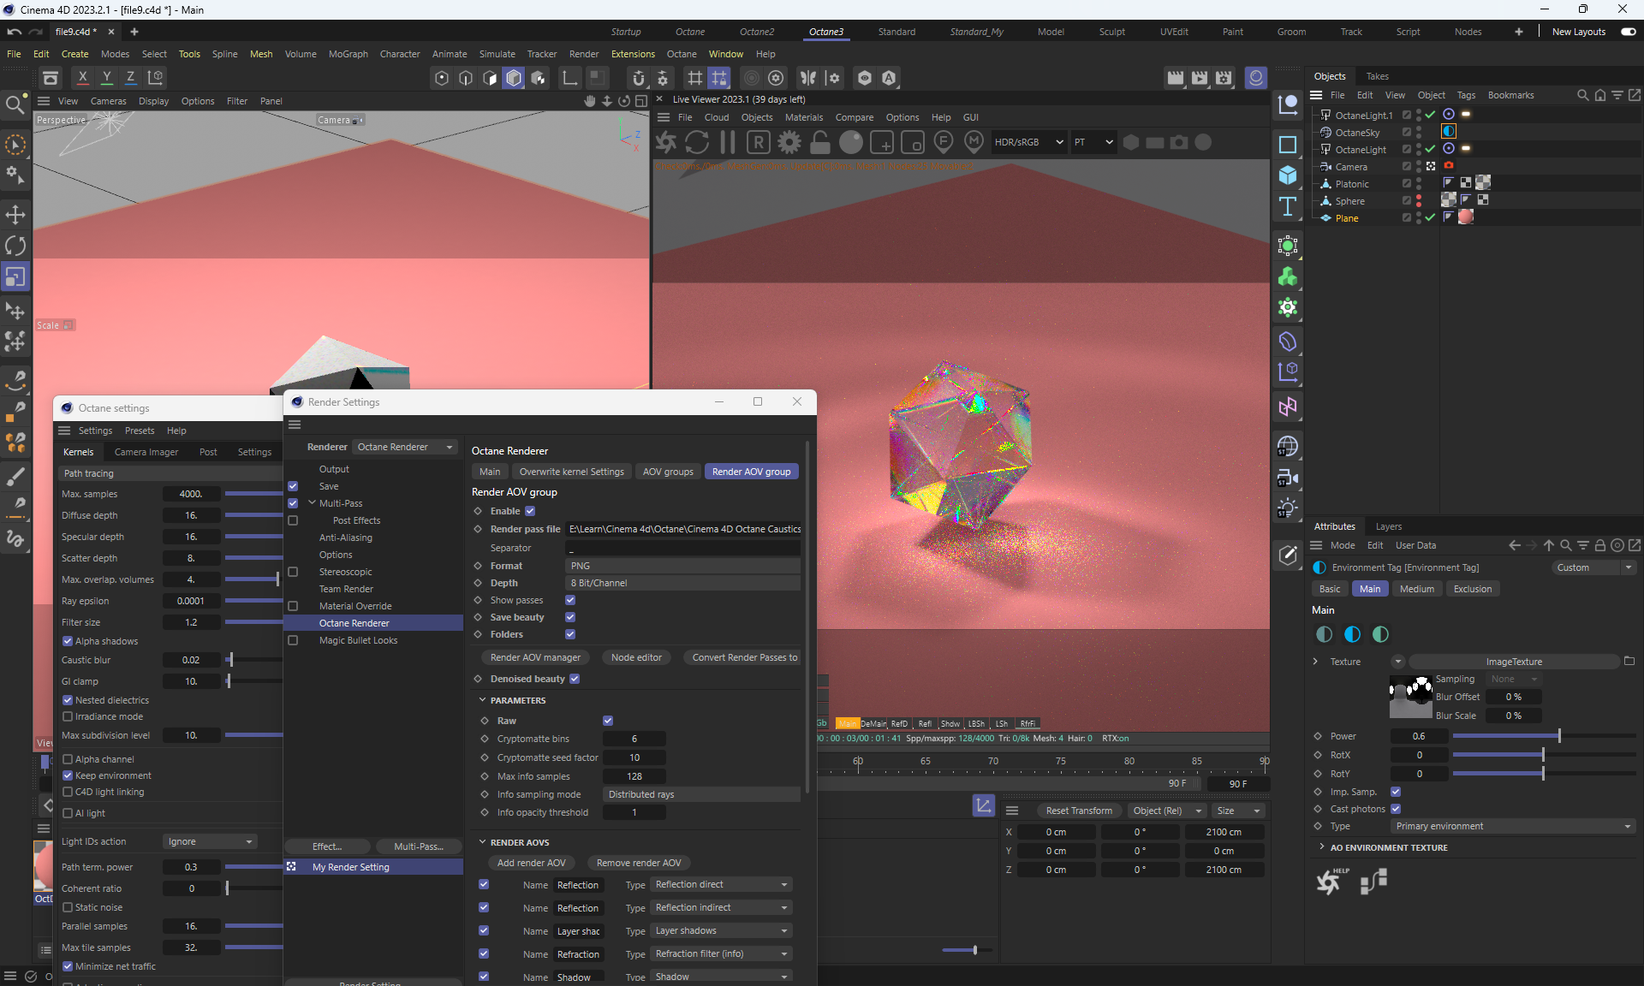Select the Move tool in left toolbar
Viewport: 1644px width, 986px height.
click(15, 215)
